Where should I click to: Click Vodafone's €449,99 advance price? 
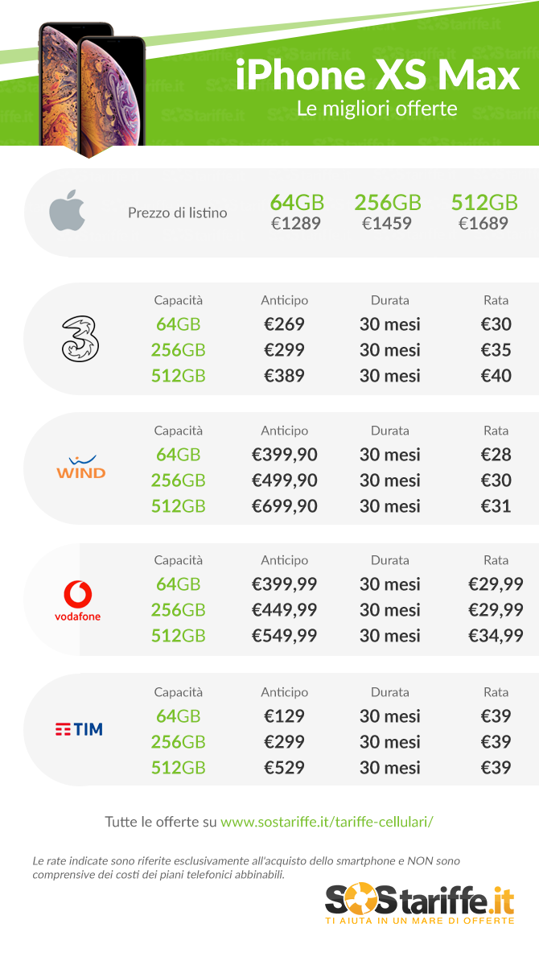(284, 609)
